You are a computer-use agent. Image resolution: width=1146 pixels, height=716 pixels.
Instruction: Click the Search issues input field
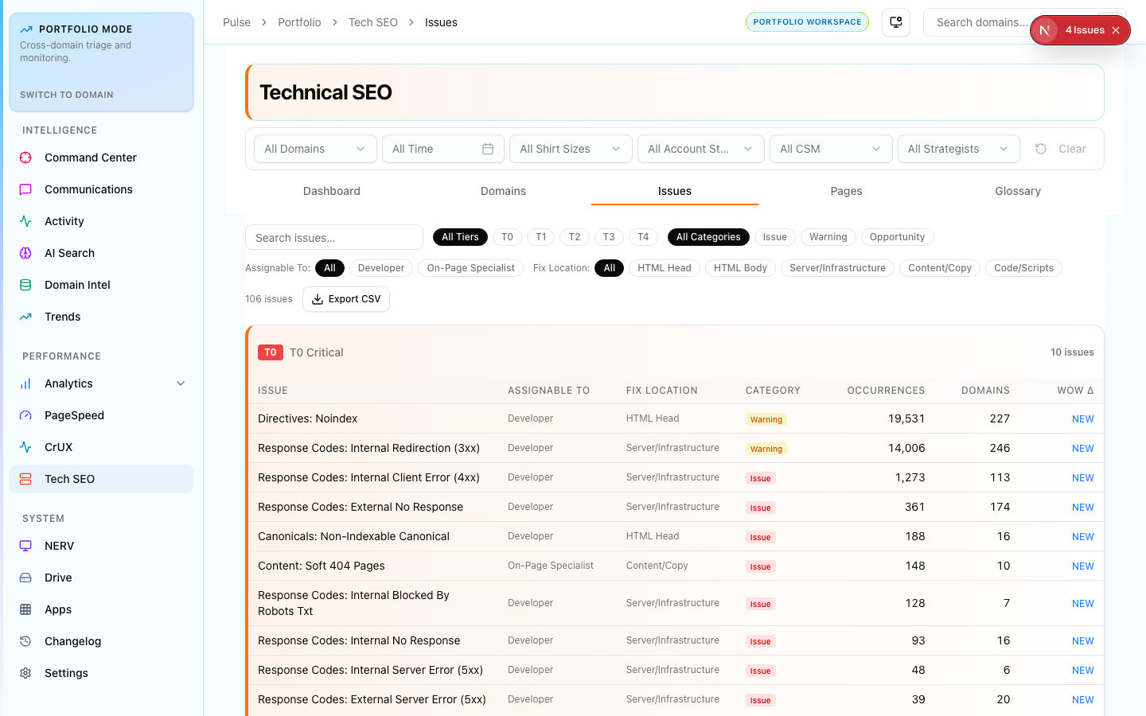(x=334, y=238)
